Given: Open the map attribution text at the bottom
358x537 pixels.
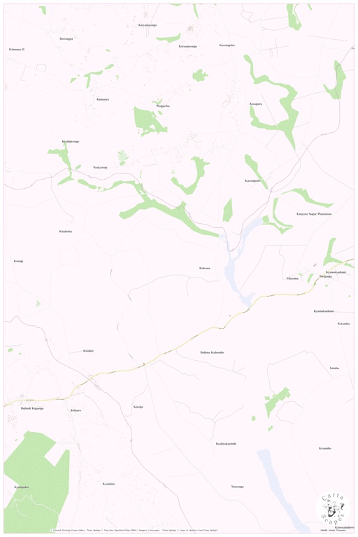Looking at the screenshot, I should tap(134, 530).
